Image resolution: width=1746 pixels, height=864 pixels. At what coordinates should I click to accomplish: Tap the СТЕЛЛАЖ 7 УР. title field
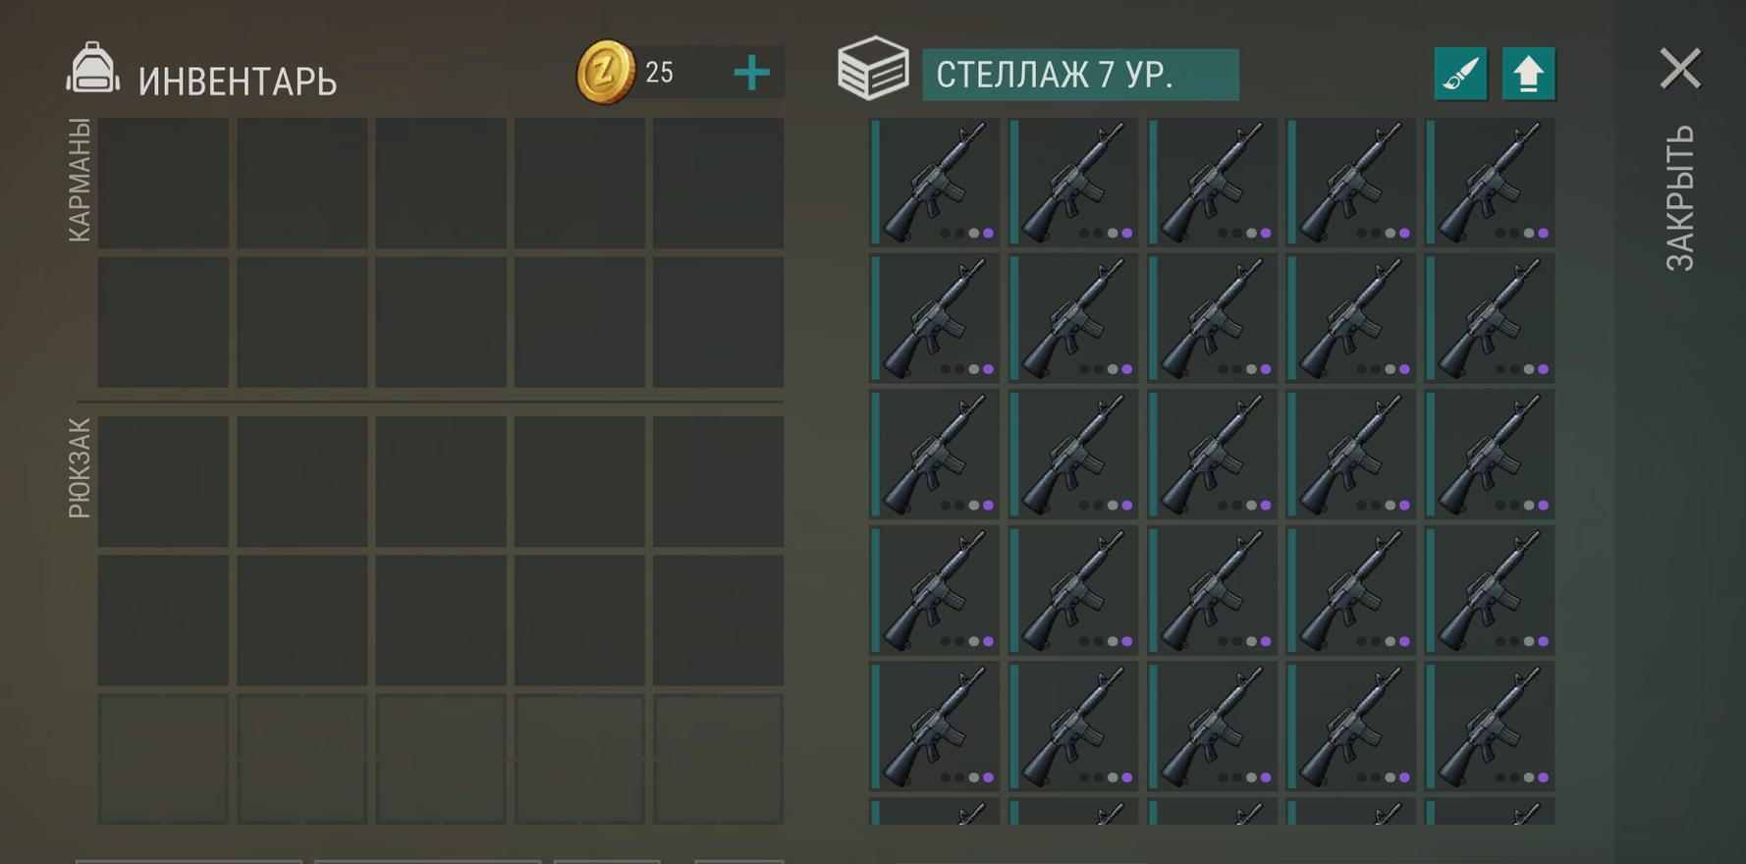(1080, 75)
